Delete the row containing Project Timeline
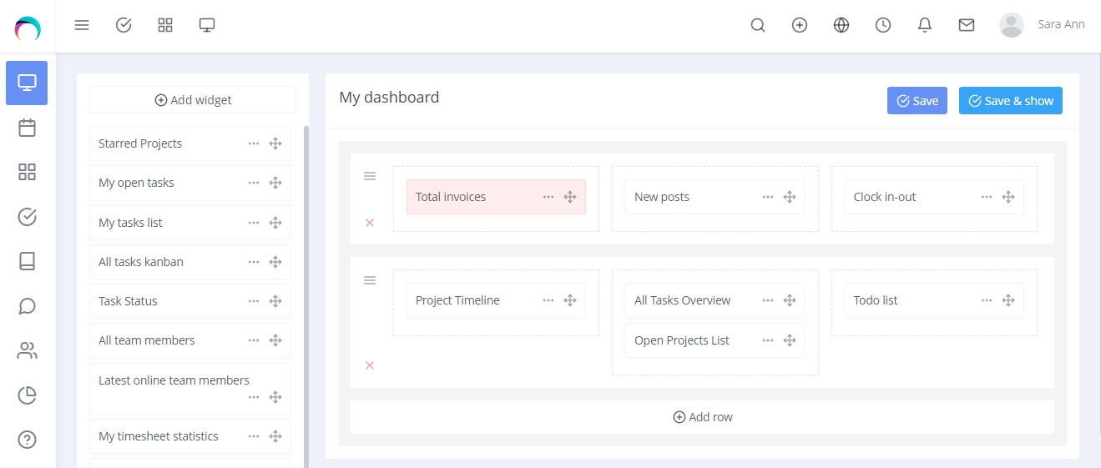1101x468 pixels. click(x=370, y=365)
